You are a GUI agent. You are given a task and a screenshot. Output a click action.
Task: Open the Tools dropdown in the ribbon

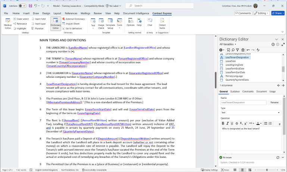click(x=120, y=25)
